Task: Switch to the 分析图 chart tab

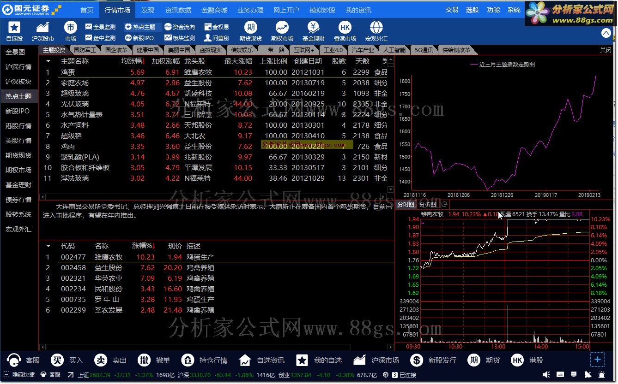Action: pos(428,204)
